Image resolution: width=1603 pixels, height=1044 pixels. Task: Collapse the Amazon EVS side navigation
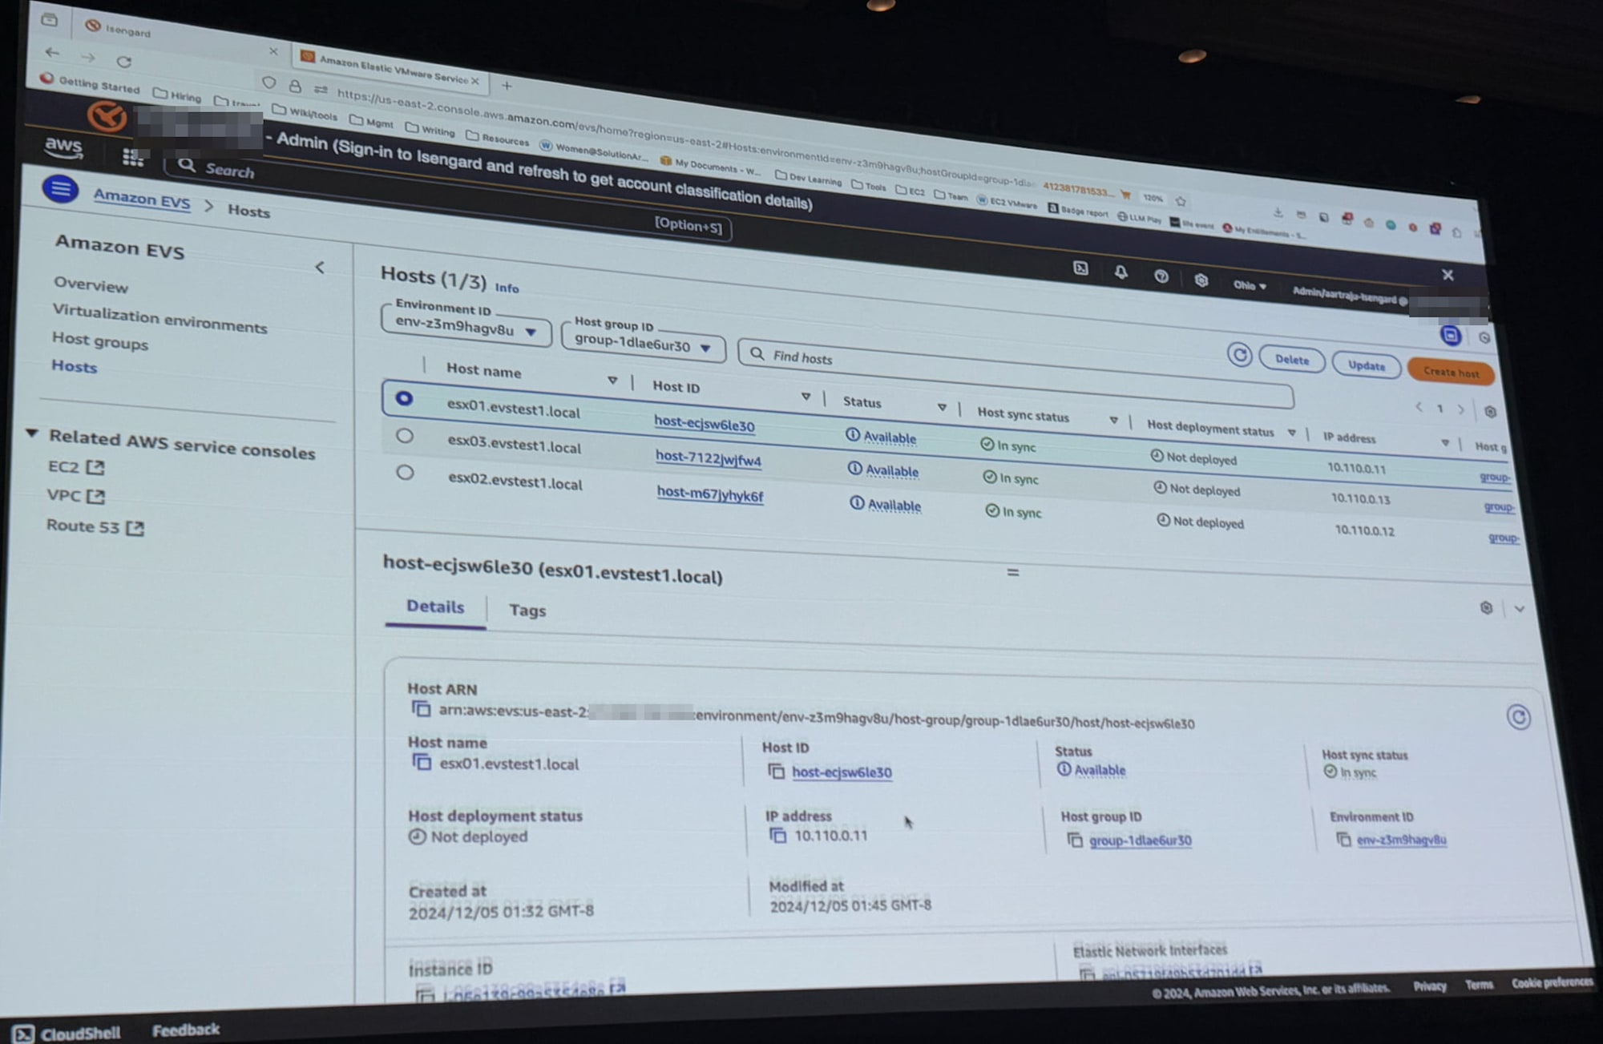coord(320,267)
